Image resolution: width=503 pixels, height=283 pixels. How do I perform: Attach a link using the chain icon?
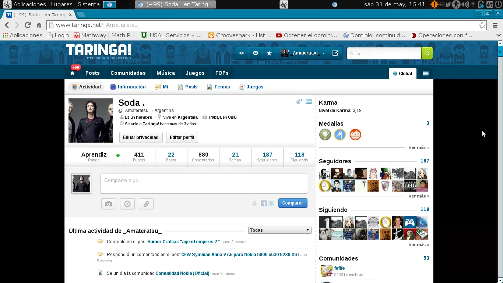[x=146, y=204]
